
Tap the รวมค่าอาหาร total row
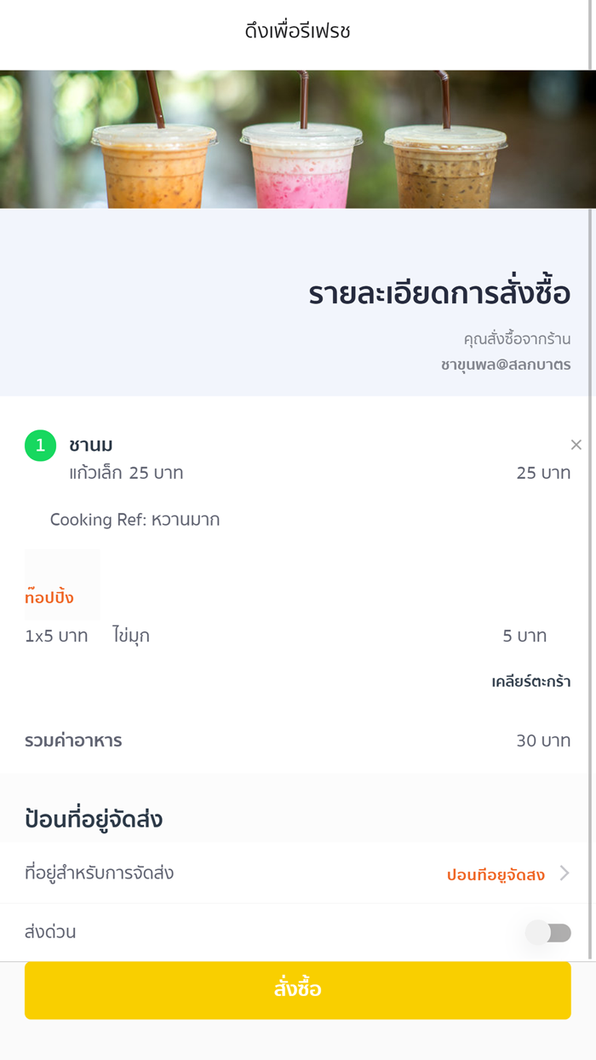(75, 740)
